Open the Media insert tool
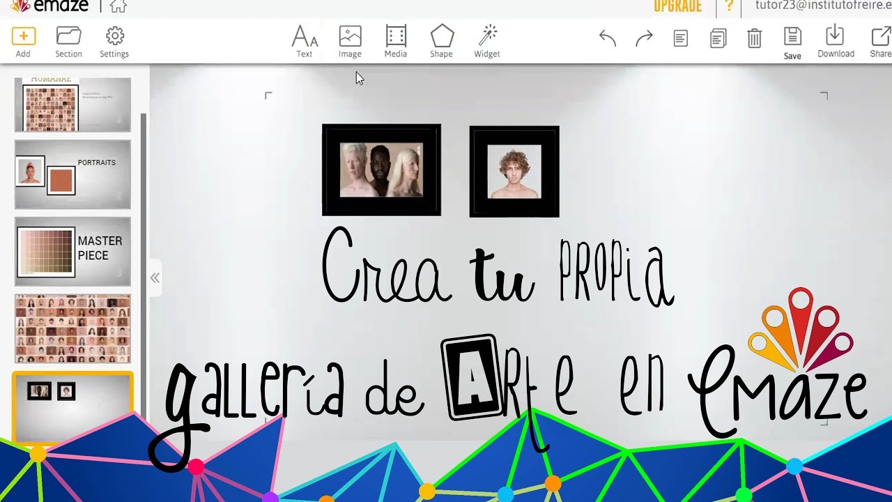 pyautogui.click(x=396, y=42)
